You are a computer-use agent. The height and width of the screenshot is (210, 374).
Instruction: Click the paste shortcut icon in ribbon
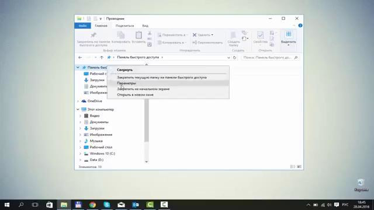150,44
